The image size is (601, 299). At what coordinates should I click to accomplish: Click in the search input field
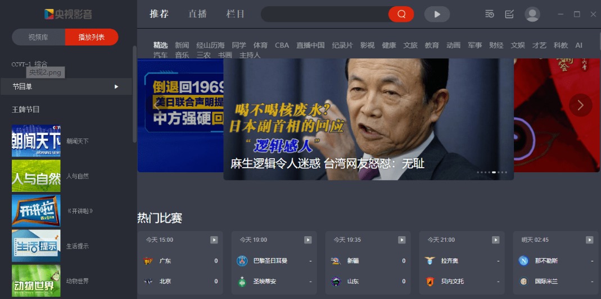click(325, 14)
